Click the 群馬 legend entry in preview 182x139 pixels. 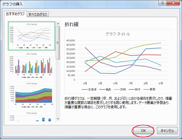tap(150, 89)
